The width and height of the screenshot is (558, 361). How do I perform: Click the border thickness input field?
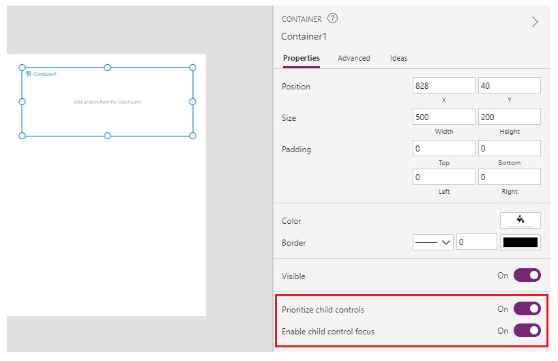coord(476,242)
